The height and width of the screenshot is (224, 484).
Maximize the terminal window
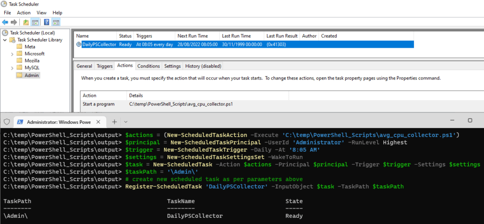pos(470,121)
